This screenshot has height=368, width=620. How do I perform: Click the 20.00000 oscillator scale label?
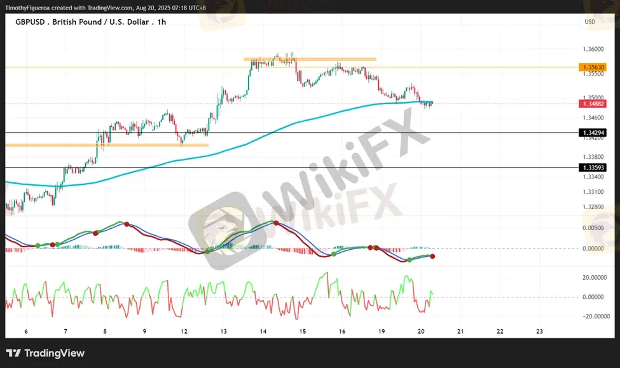[x=593, y=278]
